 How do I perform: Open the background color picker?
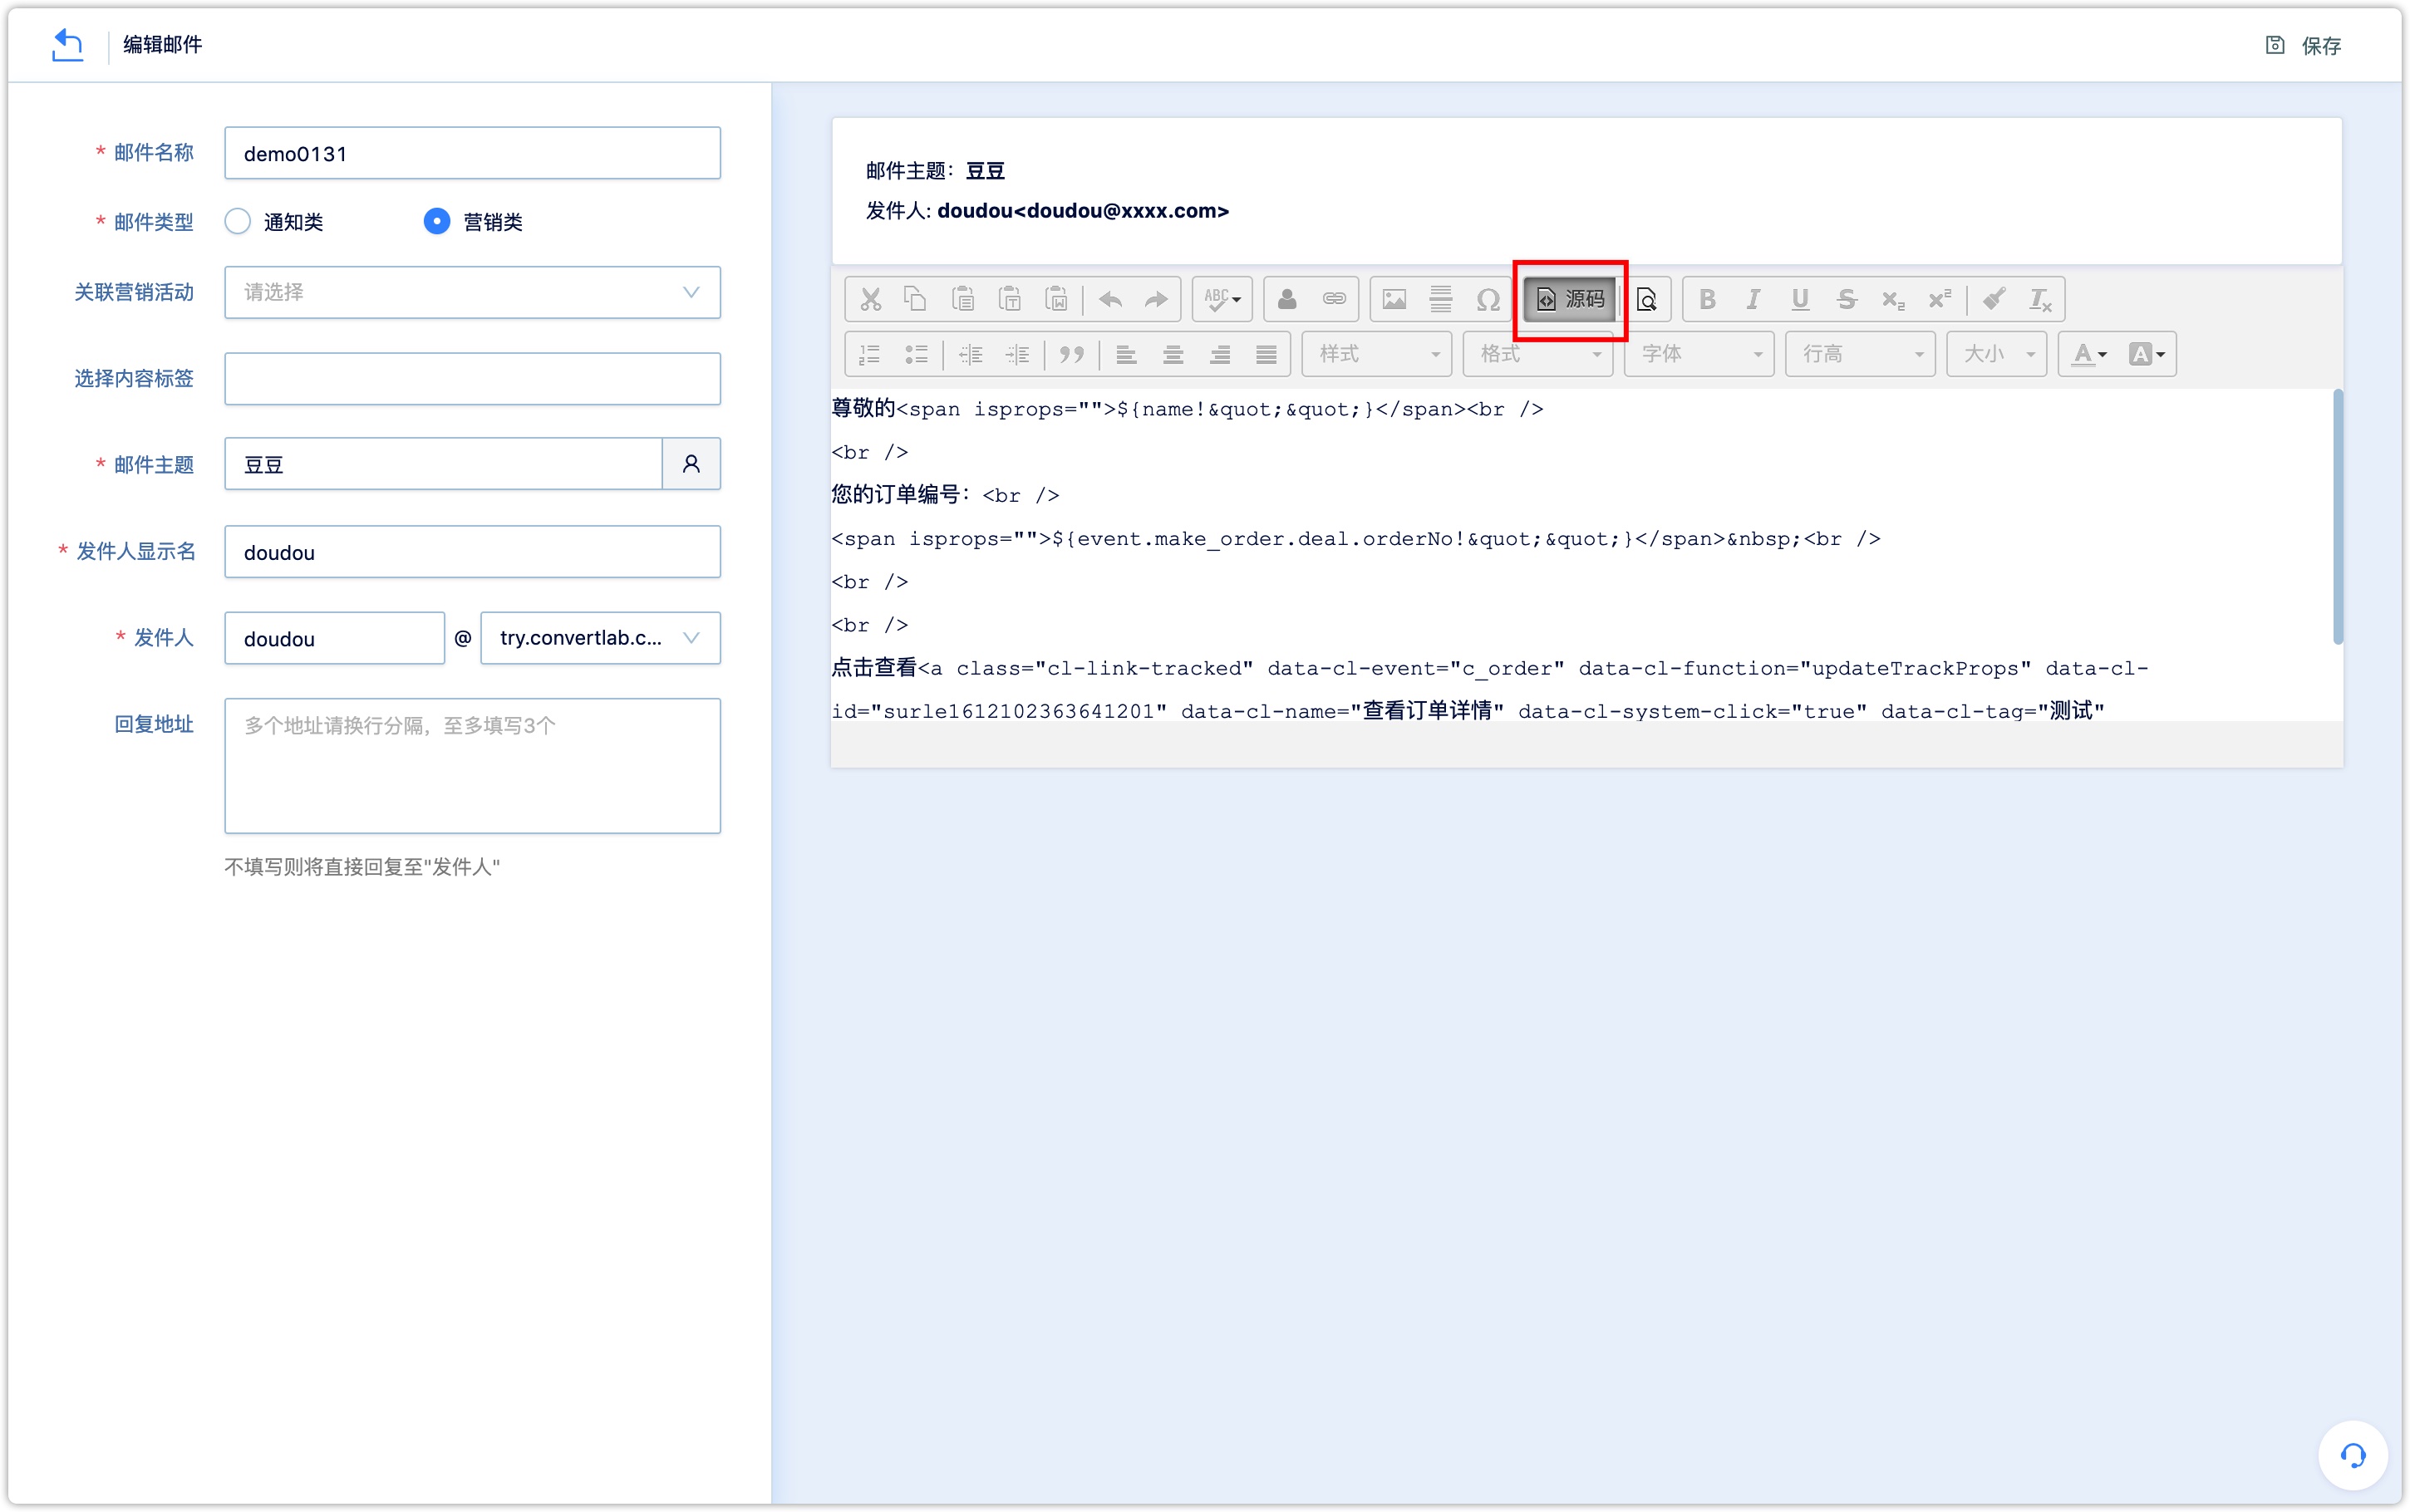[x=2146, y=354]
